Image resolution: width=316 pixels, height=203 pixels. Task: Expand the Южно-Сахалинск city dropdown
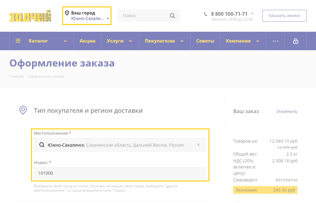click(x=107, y=19)
